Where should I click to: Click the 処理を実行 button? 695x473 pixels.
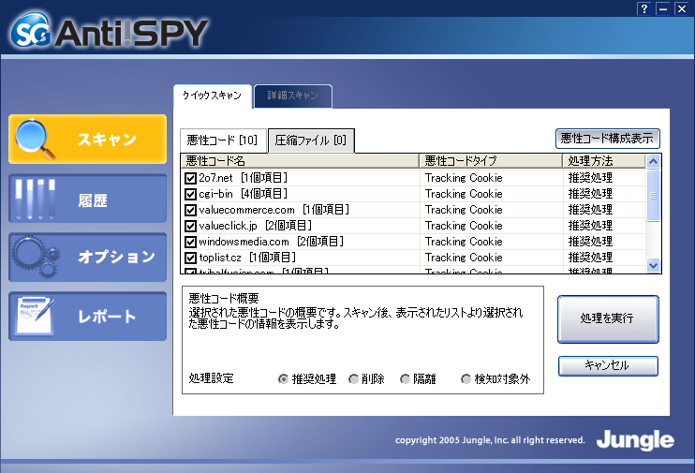pos(608,318)
